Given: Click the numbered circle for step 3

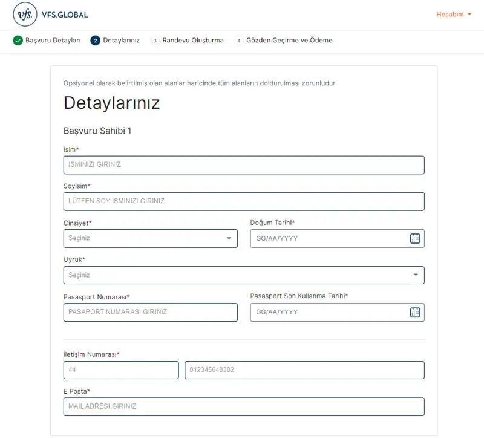Looking at the screenshot, I should pos(155,40).
